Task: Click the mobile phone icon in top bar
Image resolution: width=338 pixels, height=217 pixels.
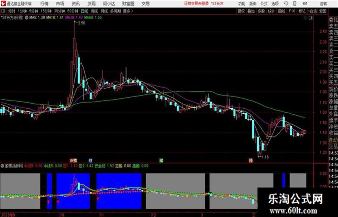Action: click(295, 4)
